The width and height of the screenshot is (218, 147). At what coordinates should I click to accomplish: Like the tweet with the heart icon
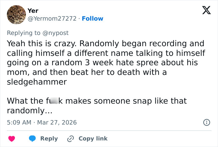tap(12, 139)
